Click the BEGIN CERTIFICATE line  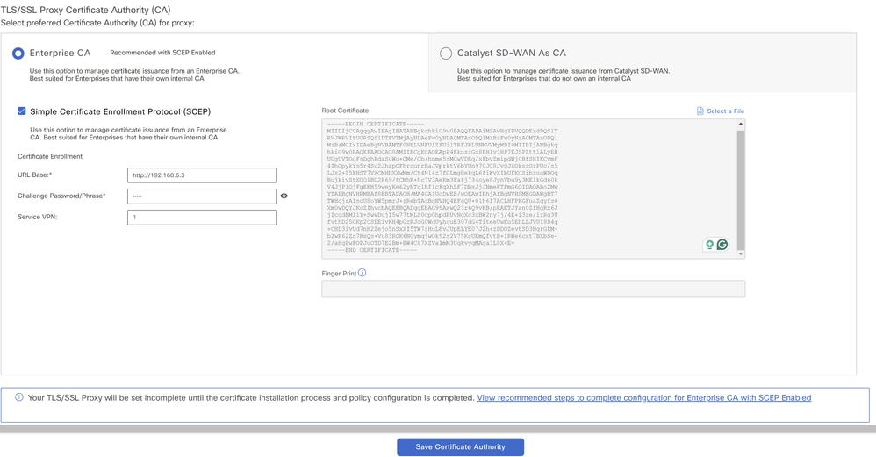(x=376, y=124)
